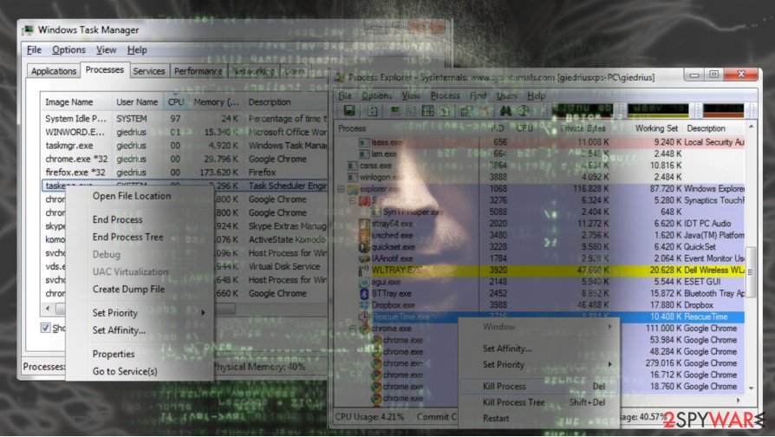Click the explorer.exe folder icon
The height and width of the screenshot is (437, 775).
point(353,189)
